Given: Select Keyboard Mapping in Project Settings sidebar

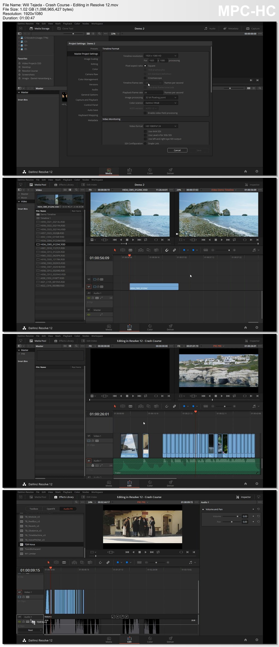Looking at the screenshot, I should (x=88, y=115).
